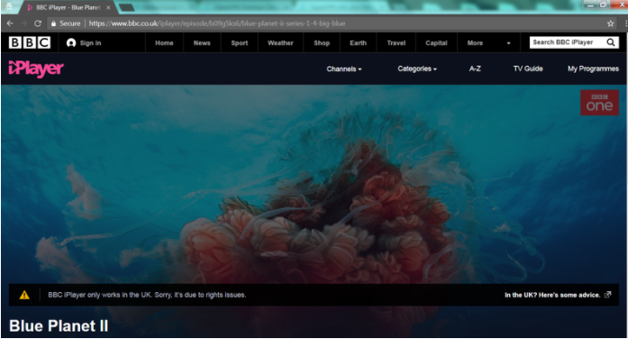Go back with browser back arrow
This screenshot has height=339, width=628.
10,23
